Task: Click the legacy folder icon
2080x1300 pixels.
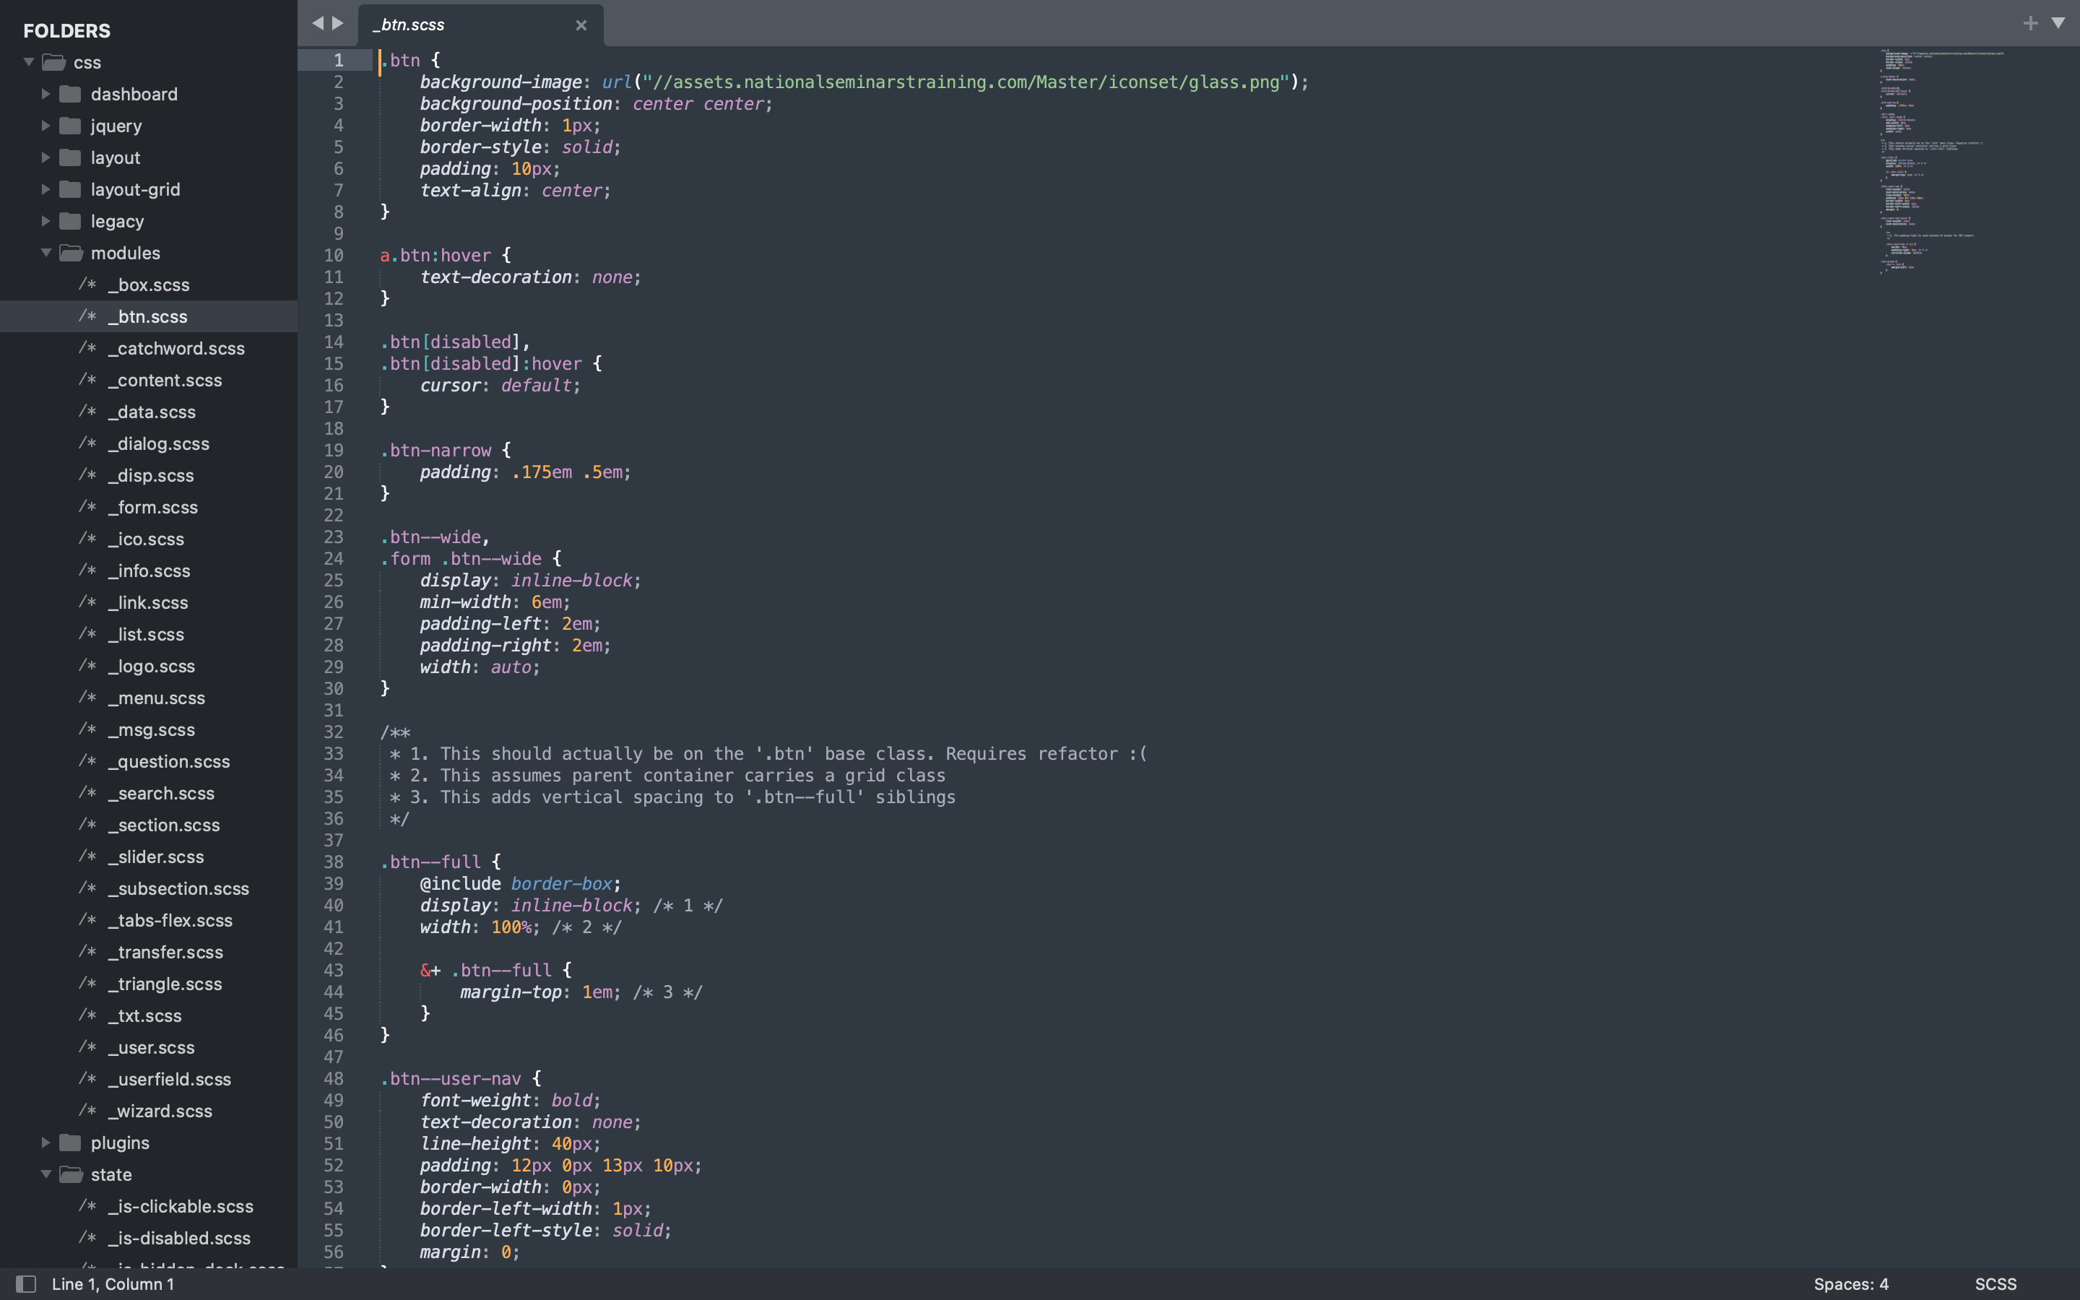Action: 71,221
